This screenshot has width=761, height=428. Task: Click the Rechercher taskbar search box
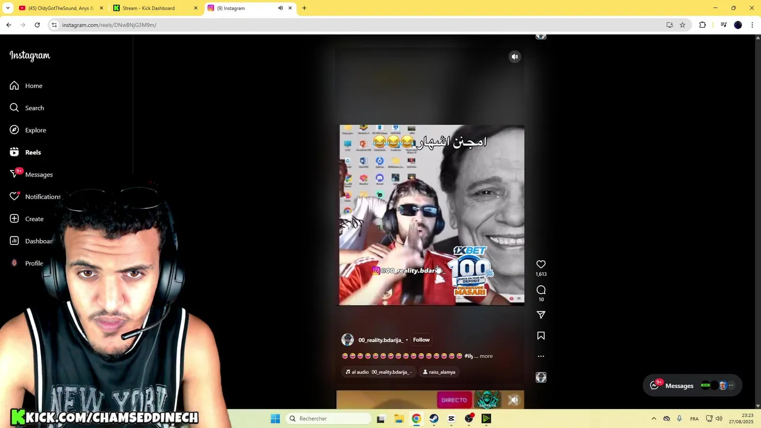click(329, 418)
